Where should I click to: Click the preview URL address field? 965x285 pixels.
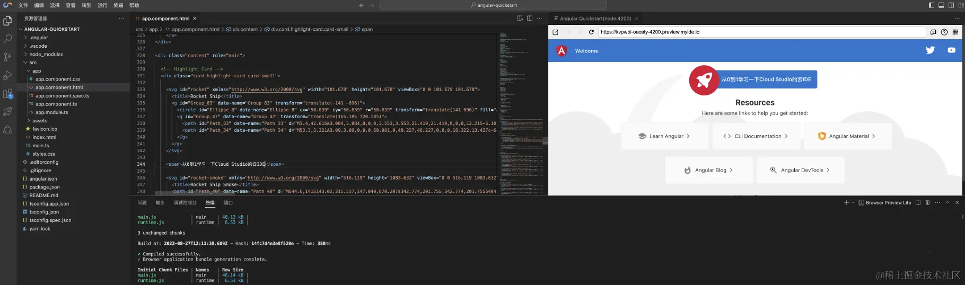pos(762,32)
